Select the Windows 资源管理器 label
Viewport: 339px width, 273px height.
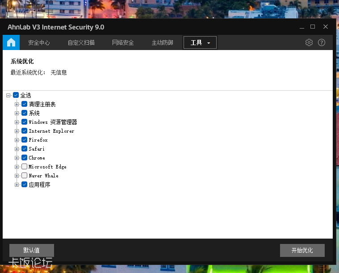pos(53,122)
